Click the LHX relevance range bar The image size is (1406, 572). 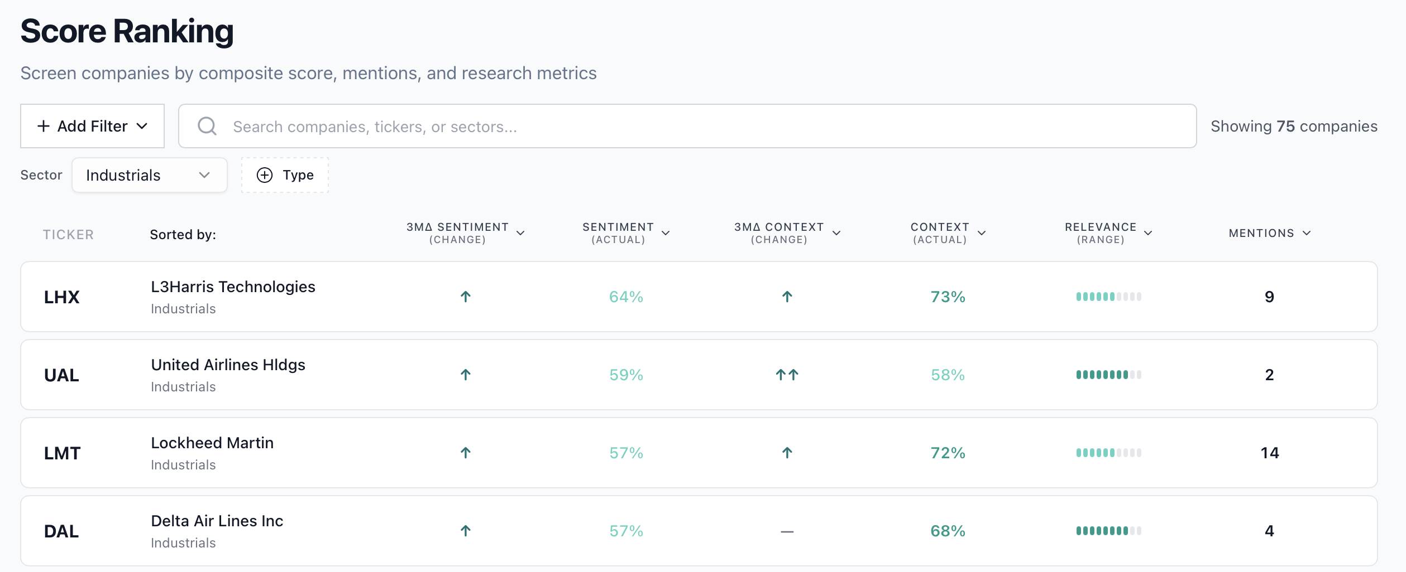(x=1109, y=297)
